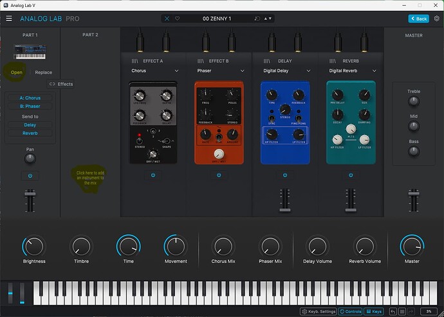This screenshot has width=444, height=317.
Task: Toggle Effect A power button
Action: pos(152,175)
